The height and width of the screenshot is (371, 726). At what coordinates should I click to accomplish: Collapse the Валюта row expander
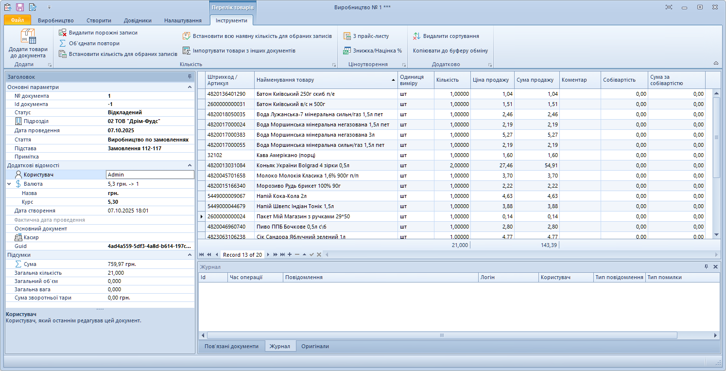pos(9,184)
